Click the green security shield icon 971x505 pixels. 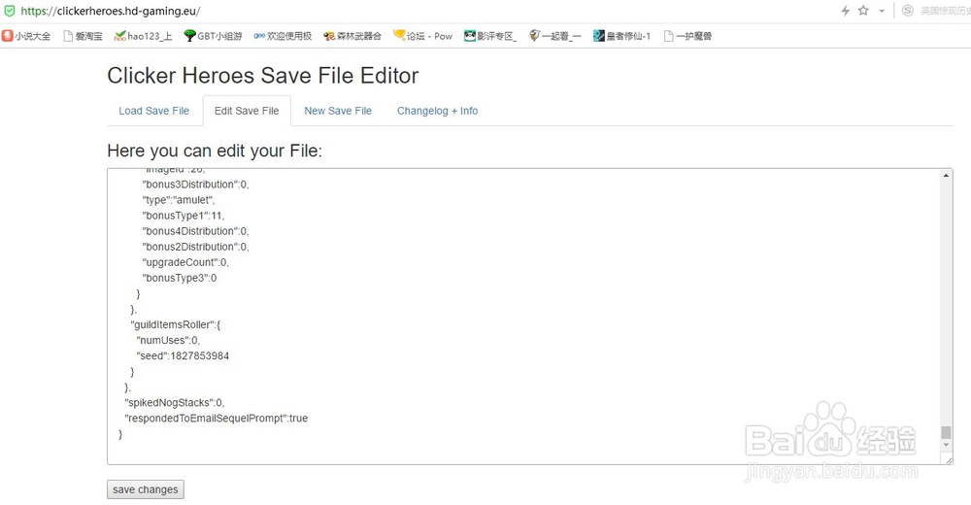pos(10,11)
